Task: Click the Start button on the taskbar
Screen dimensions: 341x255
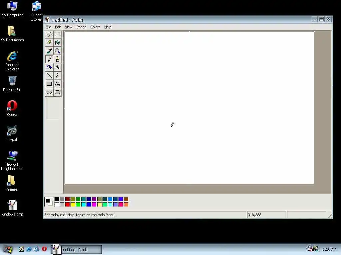Action: coord(8,249)
